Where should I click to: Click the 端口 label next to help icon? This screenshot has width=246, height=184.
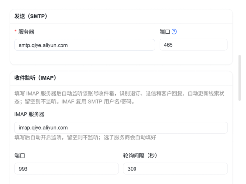165,32
